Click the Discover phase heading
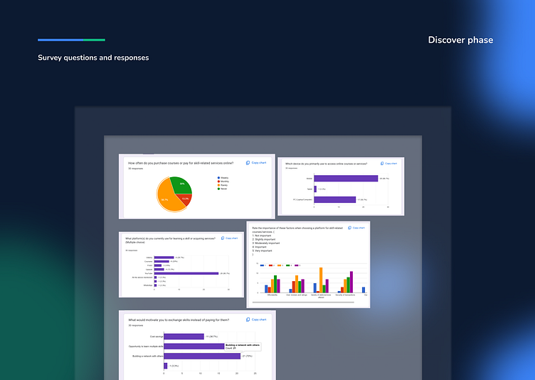 pyautogui.click(x=460, y=40)
